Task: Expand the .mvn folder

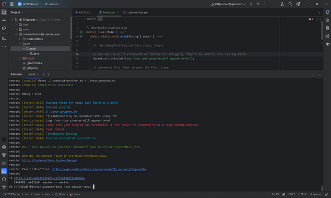Action: pos(16,30)
